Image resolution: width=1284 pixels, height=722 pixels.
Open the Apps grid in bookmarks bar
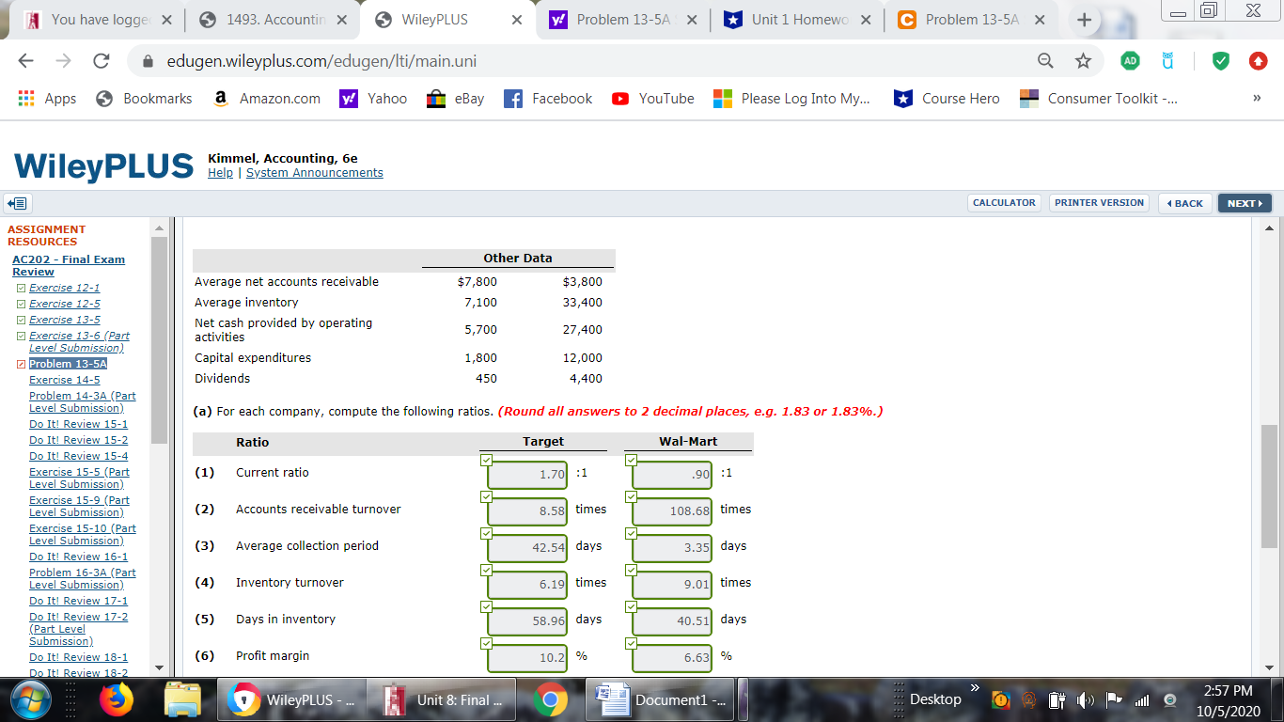point(48,99)
